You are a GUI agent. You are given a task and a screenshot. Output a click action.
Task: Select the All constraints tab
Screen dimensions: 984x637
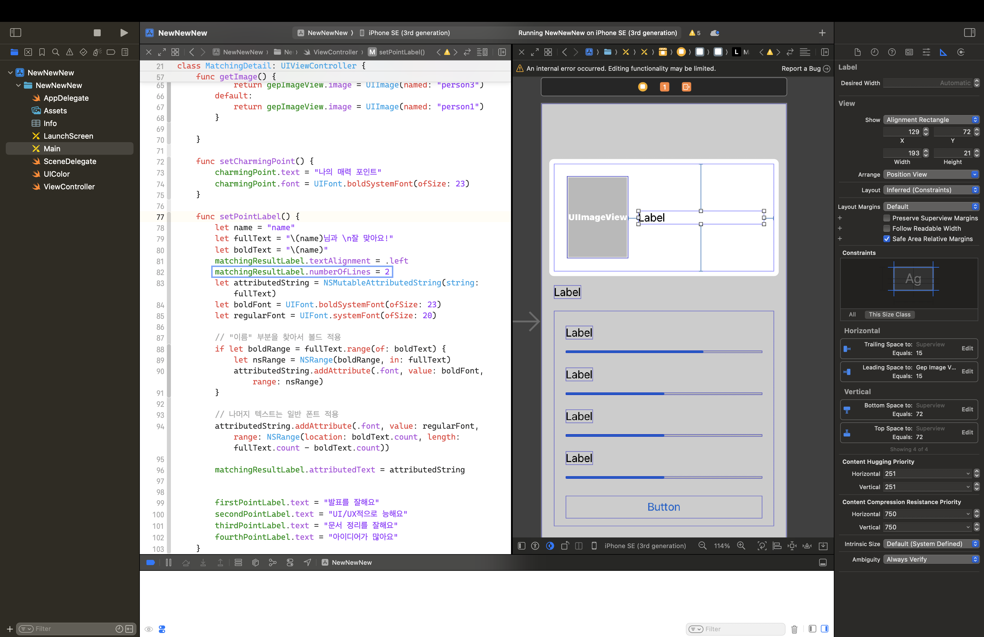[x=852, y=314]
